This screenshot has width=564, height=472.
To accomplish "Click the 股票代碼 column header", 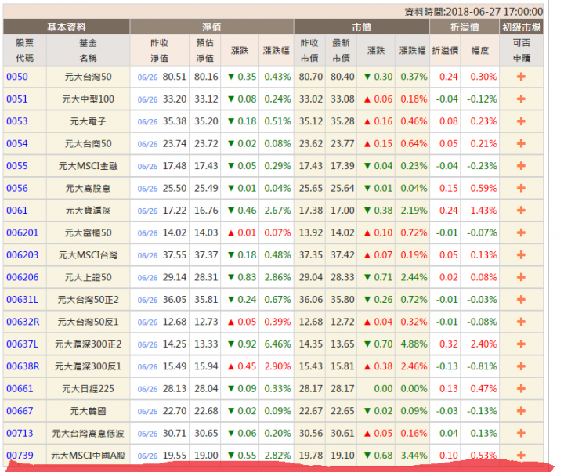I will tap(25, 50).
